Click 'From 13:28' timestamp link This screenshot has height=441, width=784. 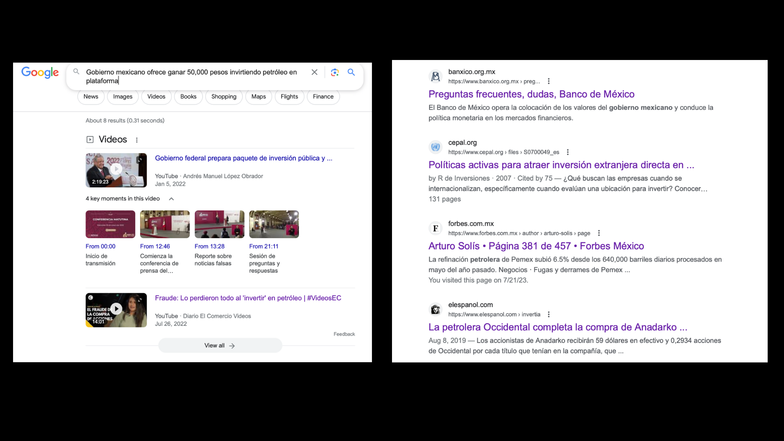(209, 247)
